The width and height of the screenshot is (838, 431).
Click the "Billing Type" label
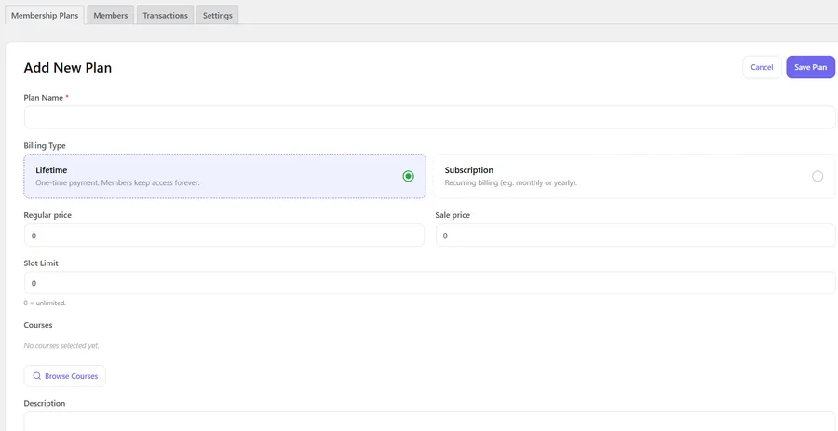click(45, 145)
